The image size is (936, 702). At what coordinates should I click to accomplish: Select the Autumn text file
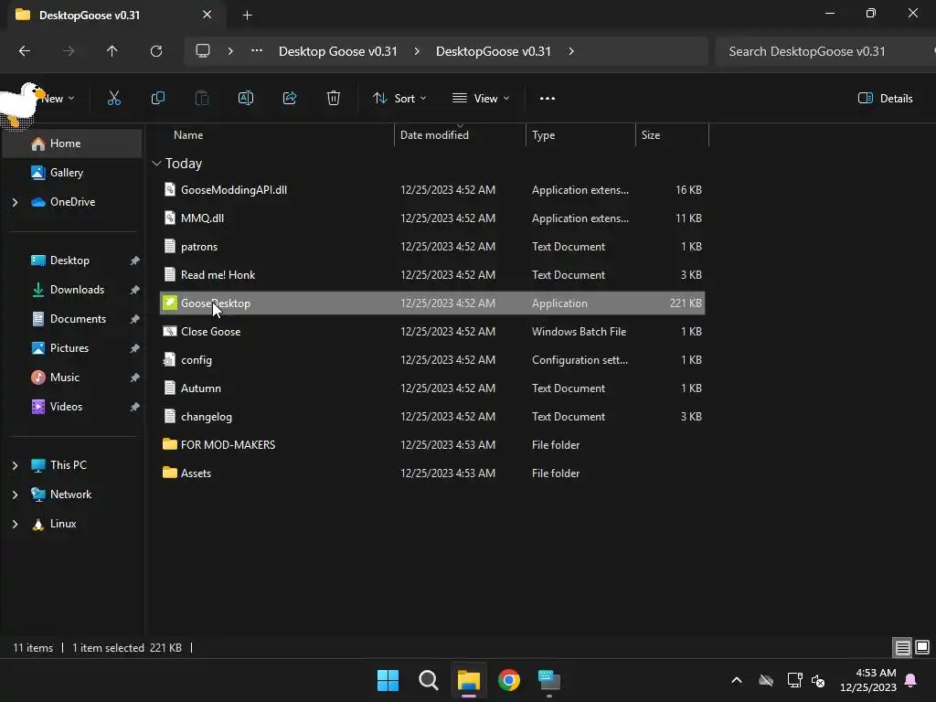(x=432, y=388)
